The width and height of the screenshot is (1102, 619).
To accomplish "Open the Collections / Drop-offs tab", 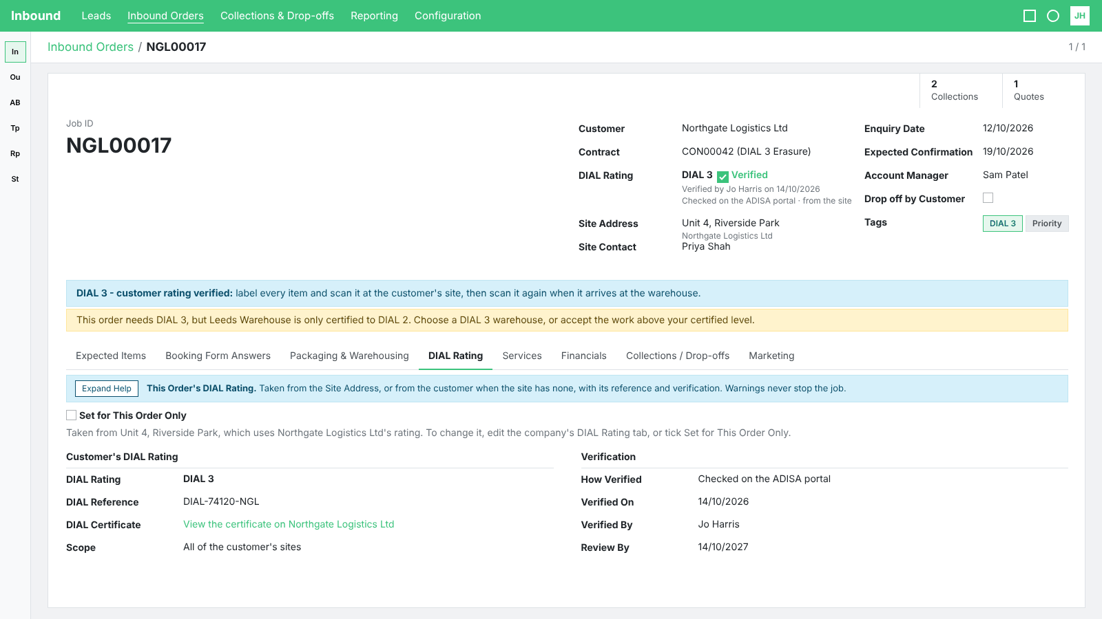I will point(678,356).
